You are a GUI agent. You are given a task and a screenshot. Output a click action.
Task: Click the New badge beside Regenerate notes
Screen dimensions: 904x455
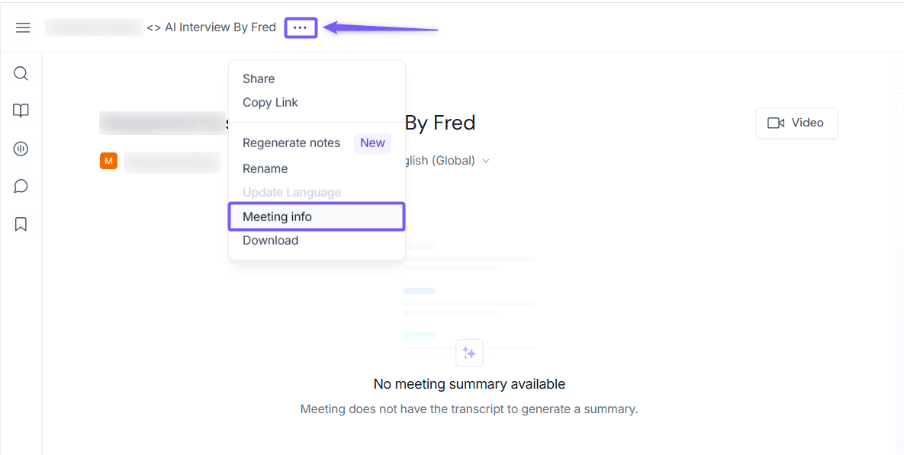pyautogui.click(x=372, y=143)
